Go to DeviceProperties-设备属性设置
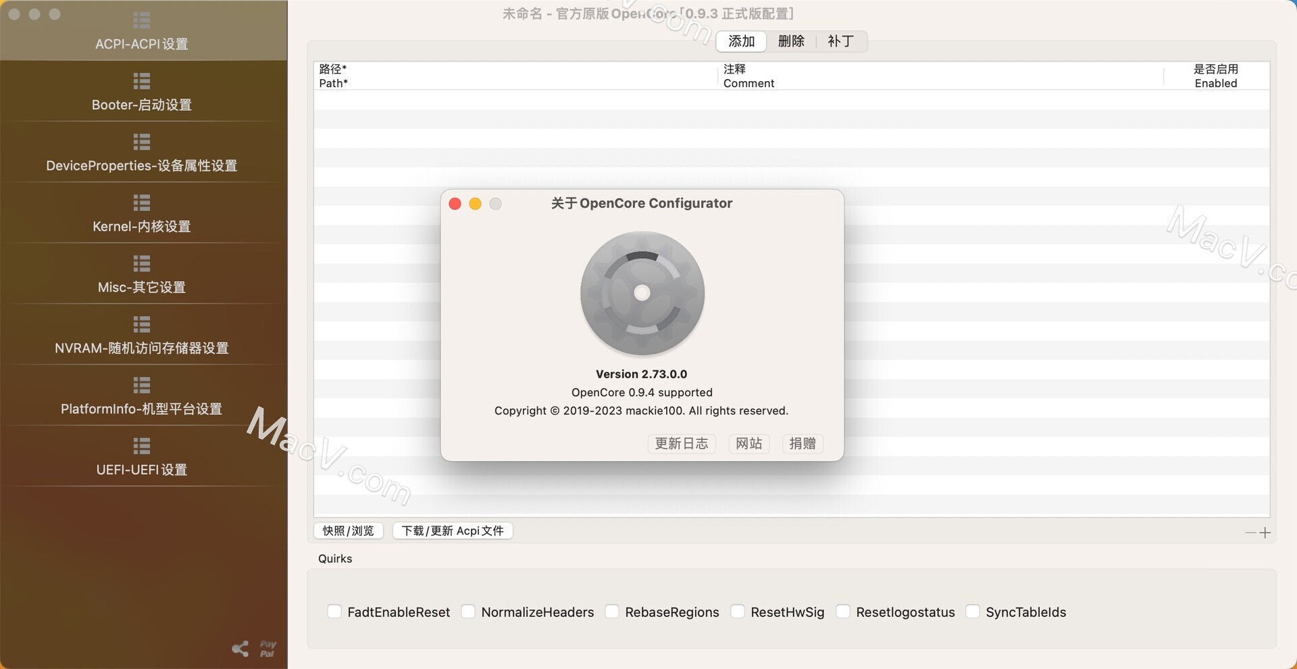 142,166
